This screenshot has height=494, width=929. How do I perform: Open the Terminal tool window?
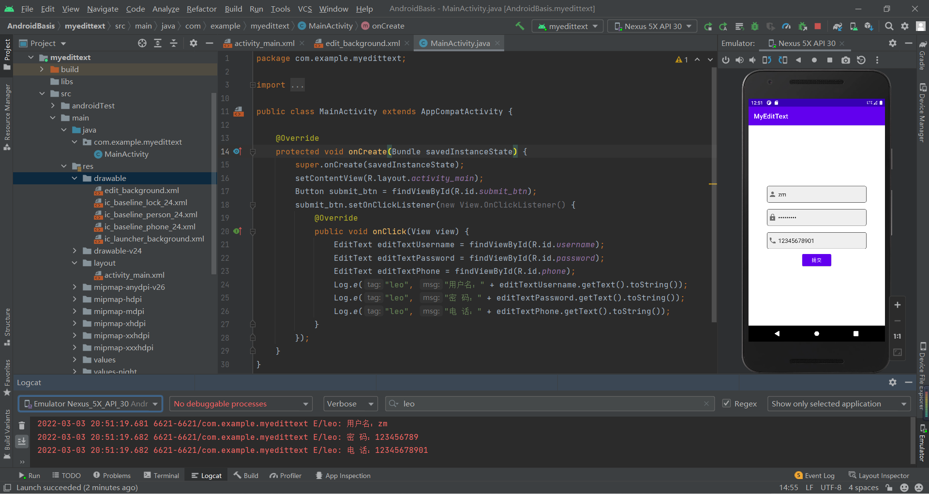click(162, 476)
